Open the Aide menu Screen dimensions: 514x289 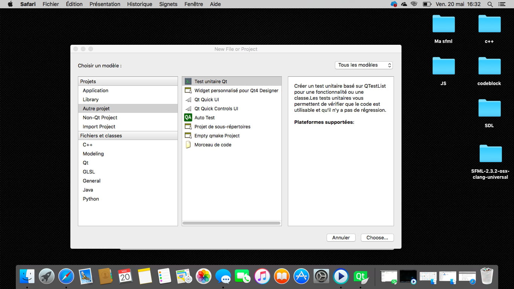216,4
